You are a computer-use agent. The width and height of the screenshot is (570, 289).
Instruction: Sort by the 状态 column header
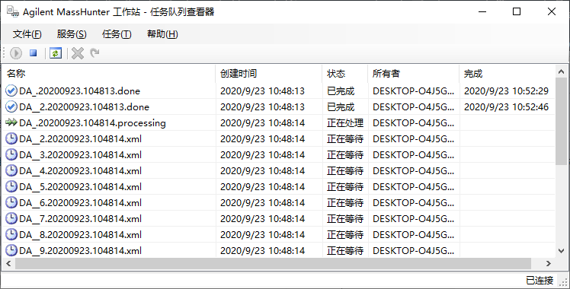(344, 74)
